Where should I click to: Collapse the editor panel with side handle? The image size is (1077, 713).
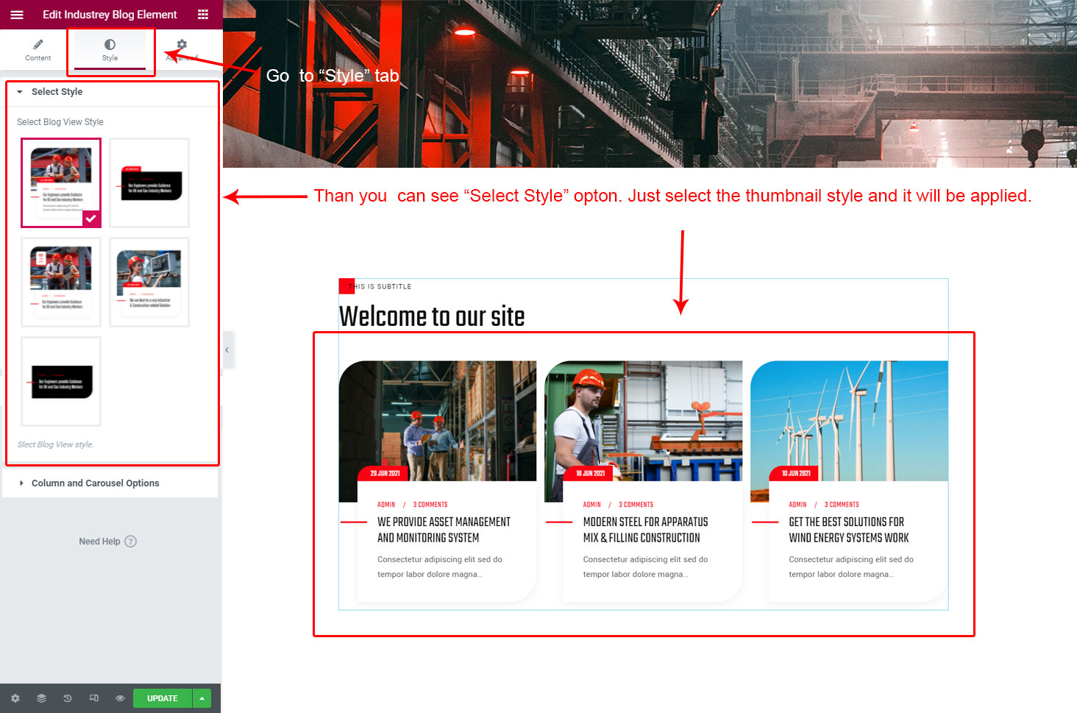click(x=227, y=350)
